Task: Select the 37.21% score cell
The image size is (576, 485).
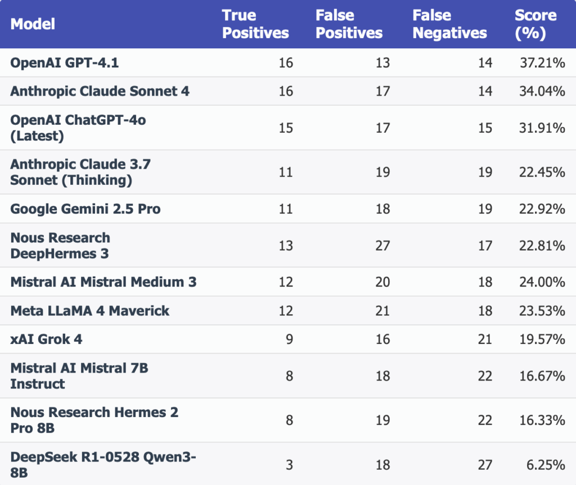Action: [542, 63]
